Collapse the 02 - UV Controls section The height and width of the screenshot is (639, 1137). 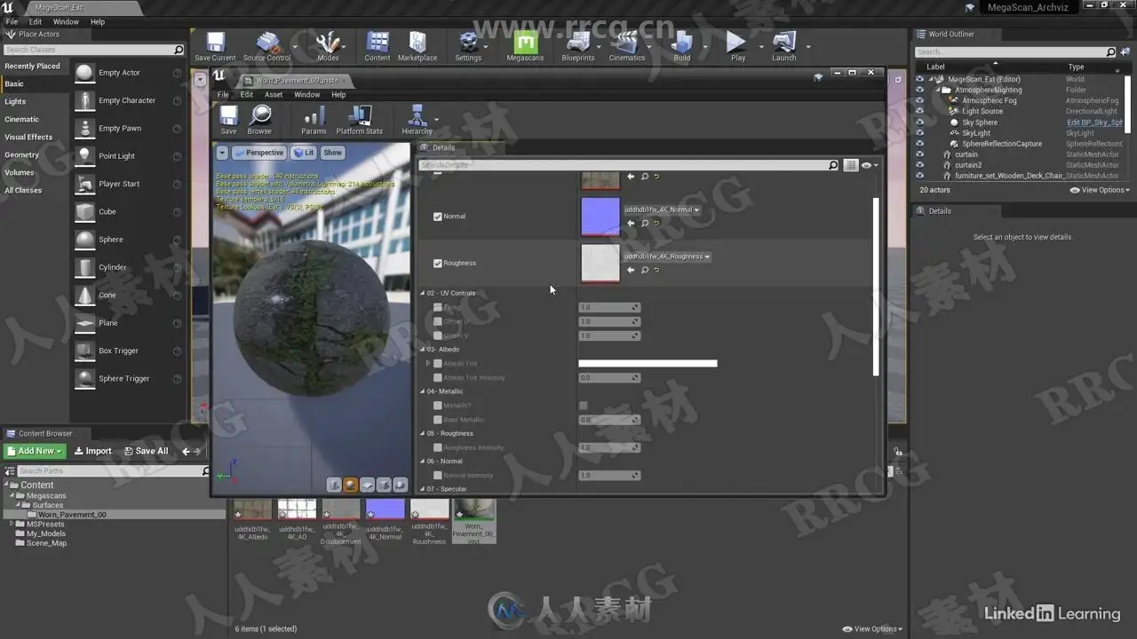(x=423, y=293)
